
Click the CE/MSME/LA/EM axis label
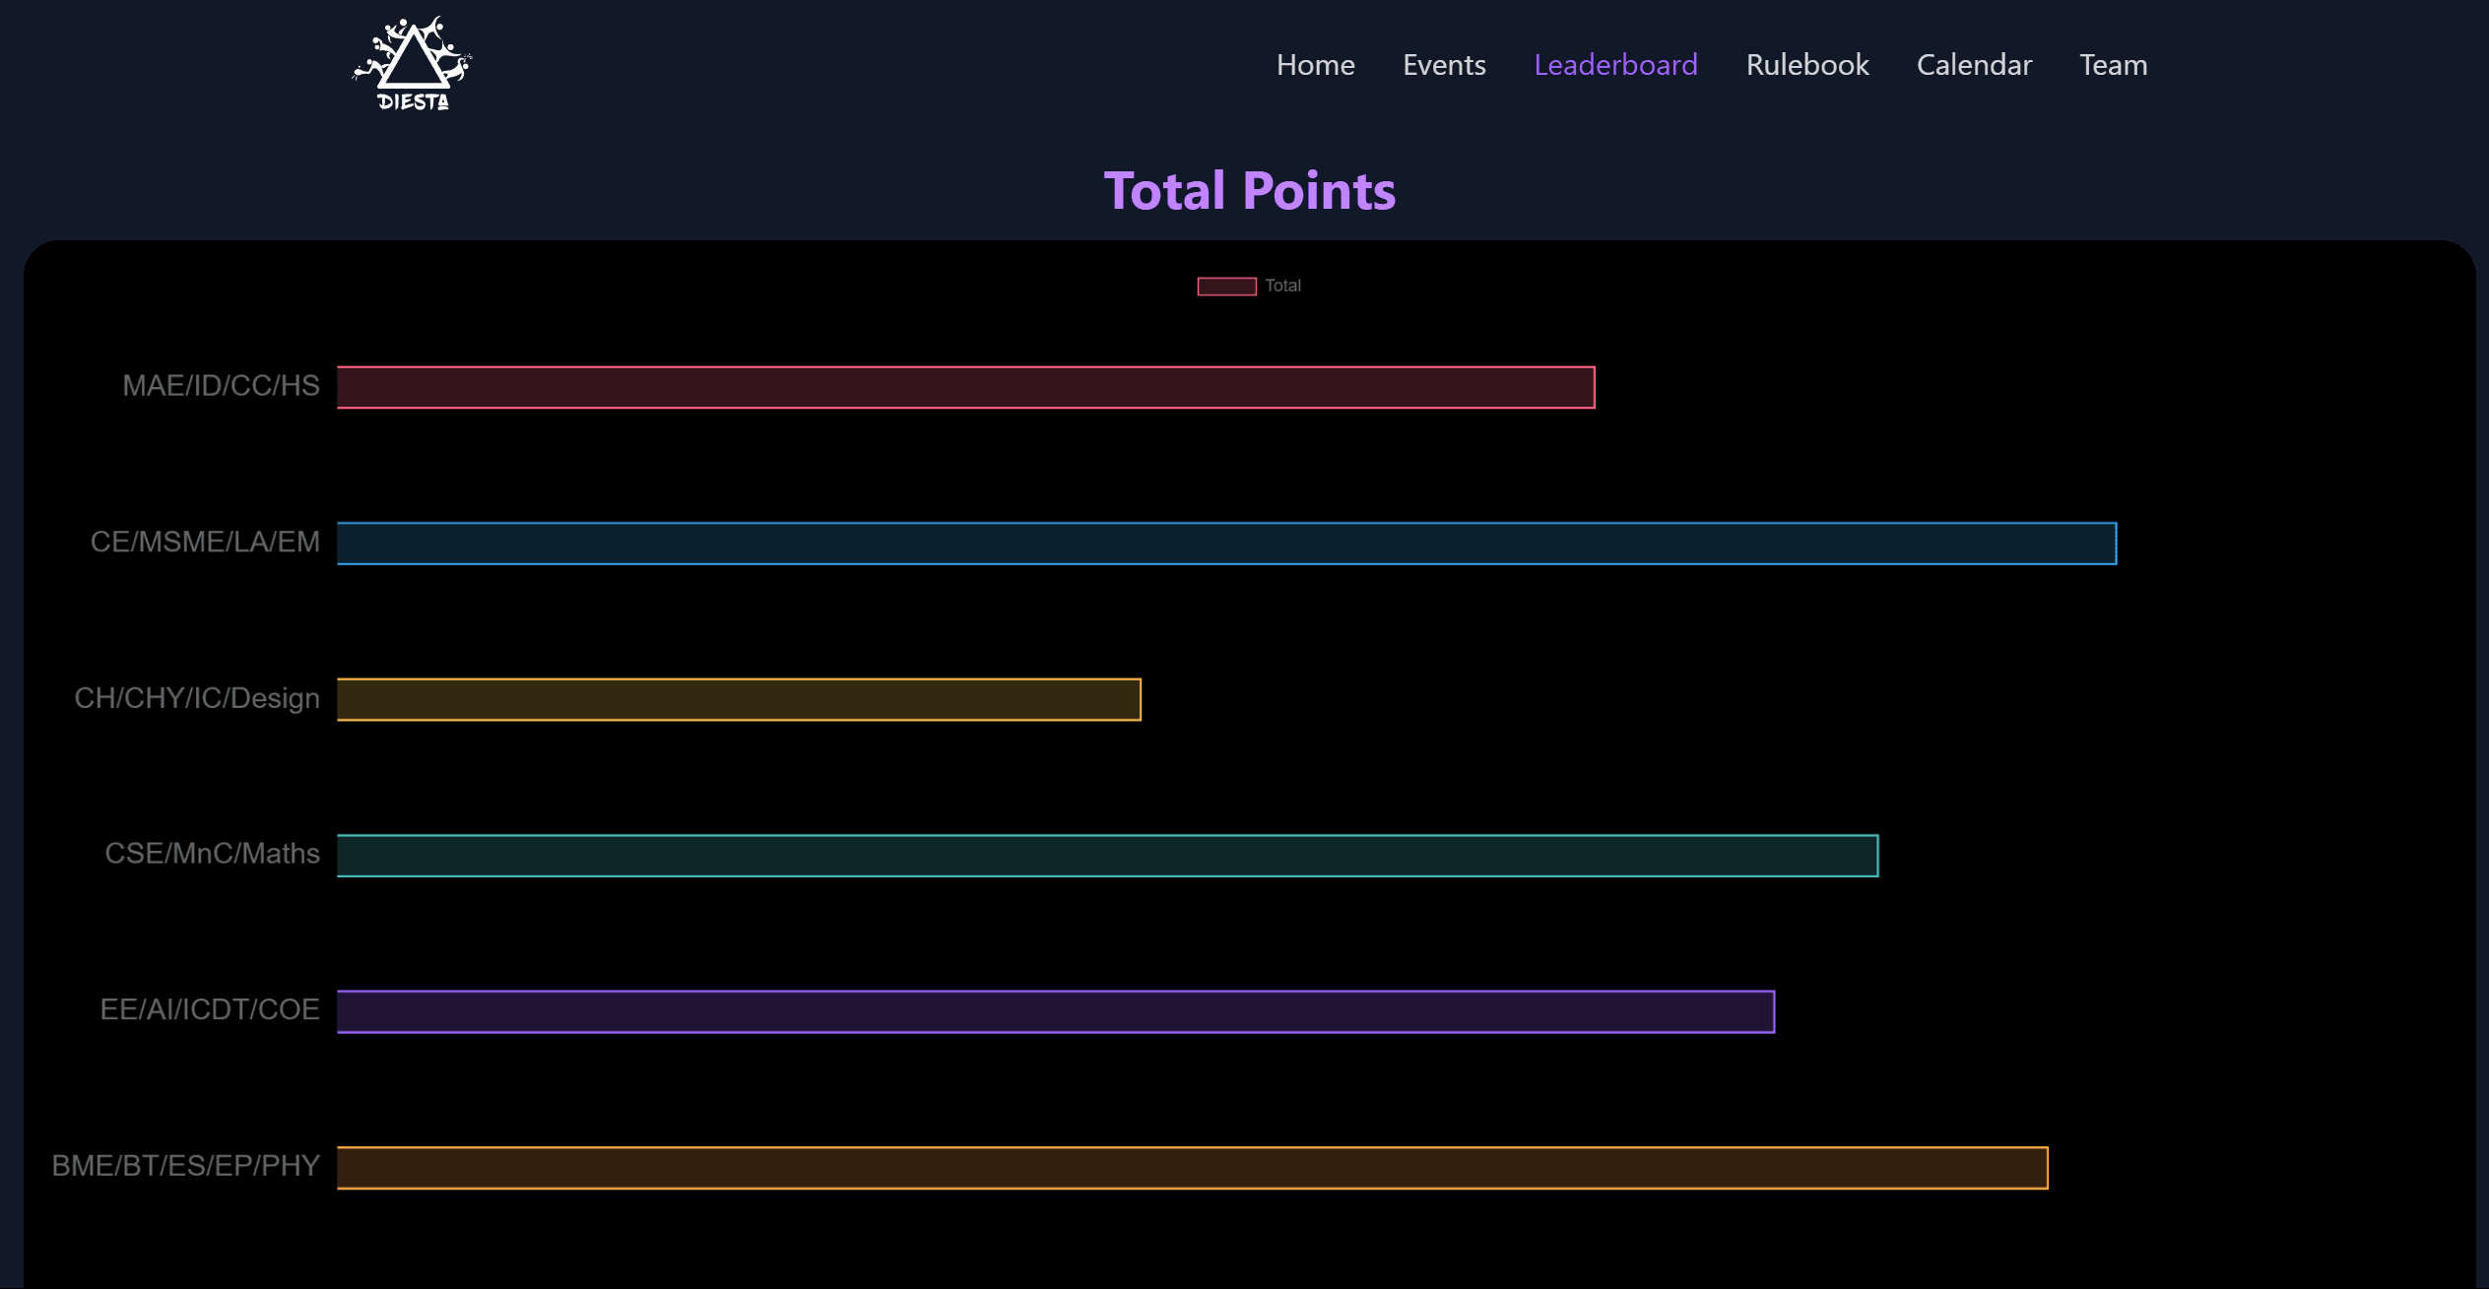tap(205, 543)
